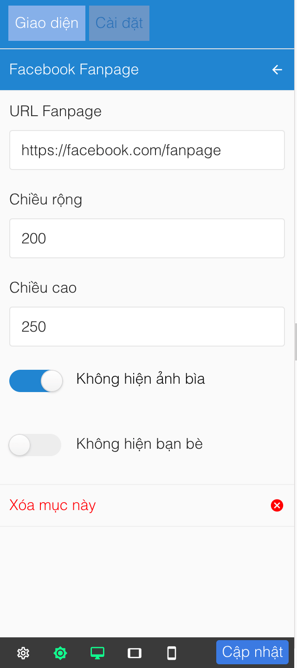Click the back arrow in Facebook Fanpage header
Image resolution: width=297 pixels, height=668 pixels.
(277, 70)
